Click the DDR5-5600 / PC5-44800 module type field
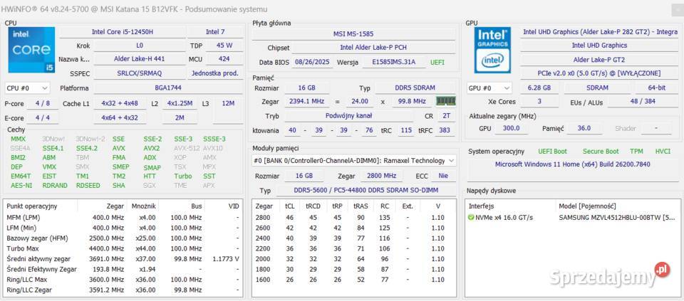Viewport: 684px width, 301px height. tap(366, 191)
